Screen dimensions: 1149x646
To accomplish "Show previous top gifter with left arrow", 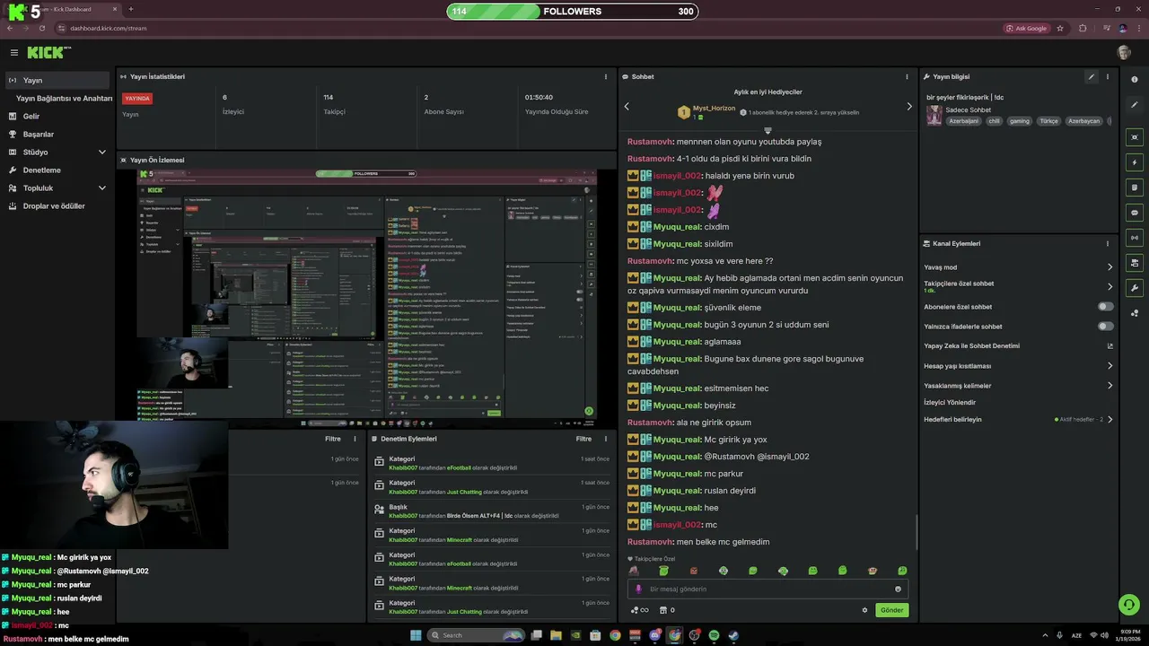I will coord(627,107).
